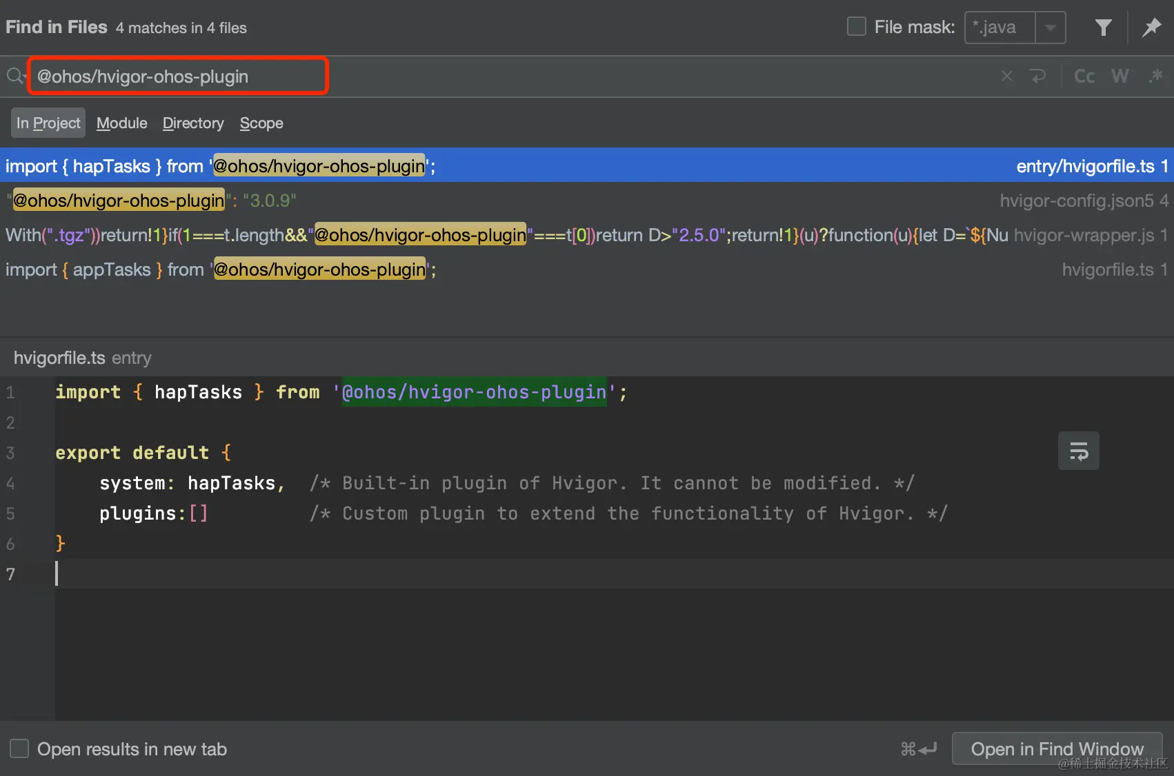1174x776 pixels.
Task: Pin the Find in Files window
Action: click(1151, 28)
